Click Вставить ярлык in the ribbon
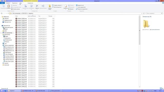 pyautogui.click(x=15, y=9)
